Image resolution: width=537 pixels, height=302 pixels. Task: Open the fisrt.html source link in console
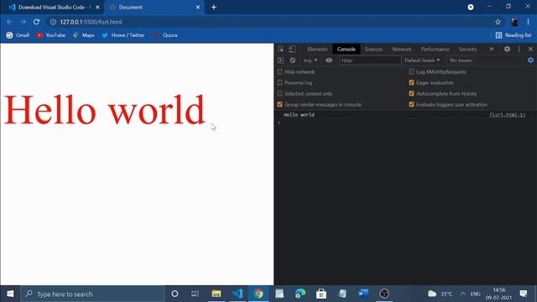pyautogui.click(x=507, y=115)
